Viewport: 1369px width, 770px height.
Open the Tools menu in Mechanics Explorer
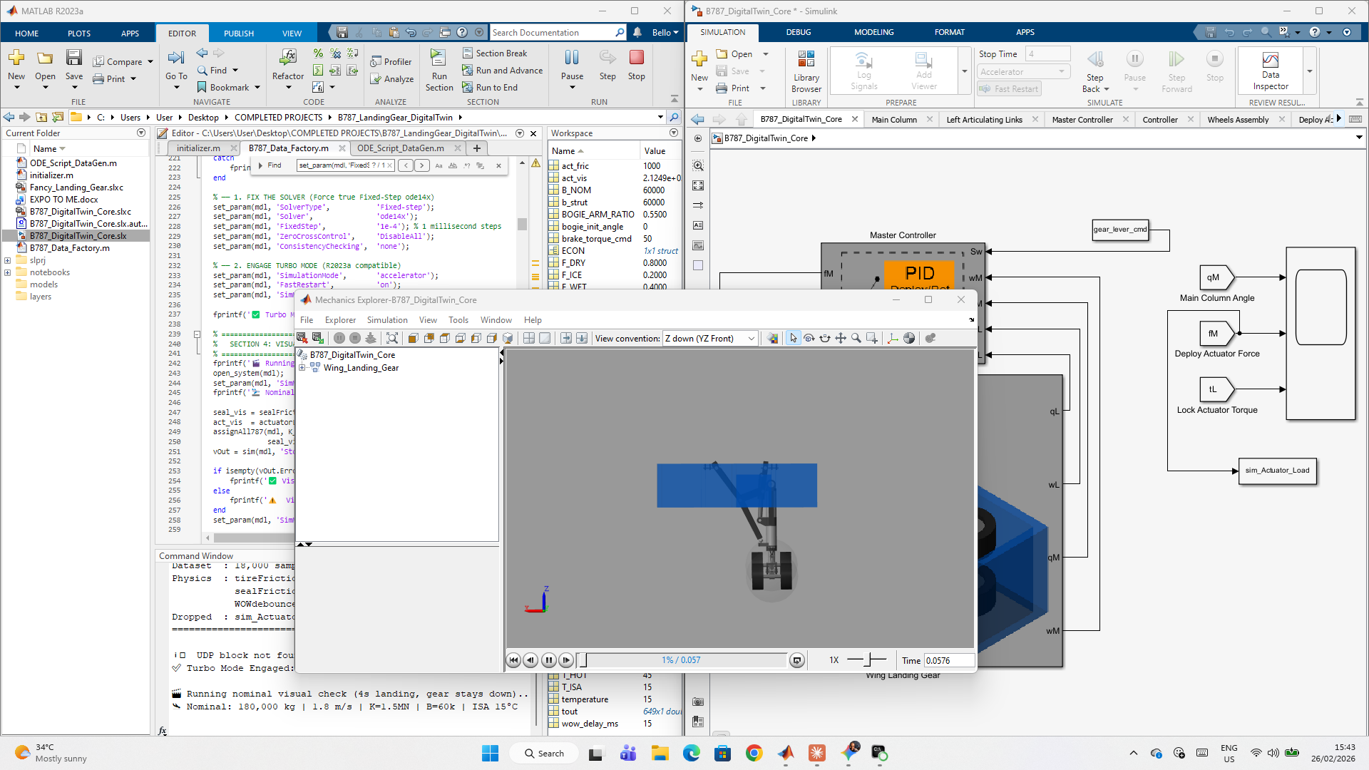458,320
